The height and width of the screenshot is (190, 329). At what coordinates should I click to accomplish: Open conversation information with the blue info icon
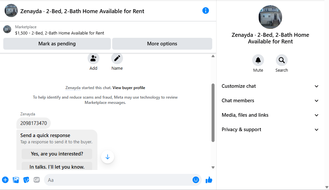click(x=205, y=11)
